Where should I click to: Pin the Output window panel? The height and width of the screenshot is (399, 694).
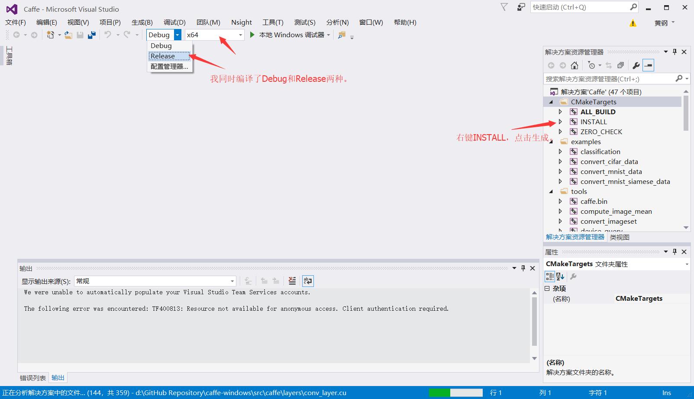(x=523, y=268)
